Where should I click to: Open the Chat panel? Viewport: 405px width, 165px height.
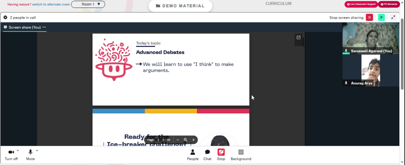(207, 155)
